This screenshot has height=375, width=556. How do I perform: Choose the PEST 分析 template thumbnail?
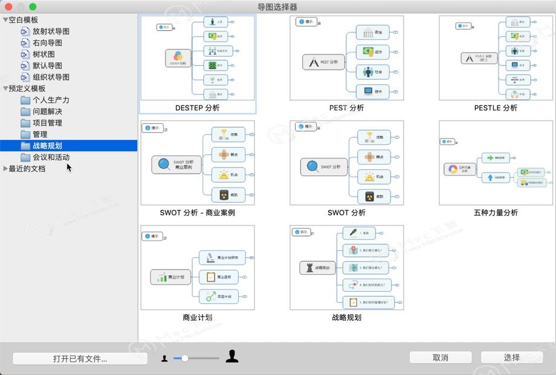347,58
